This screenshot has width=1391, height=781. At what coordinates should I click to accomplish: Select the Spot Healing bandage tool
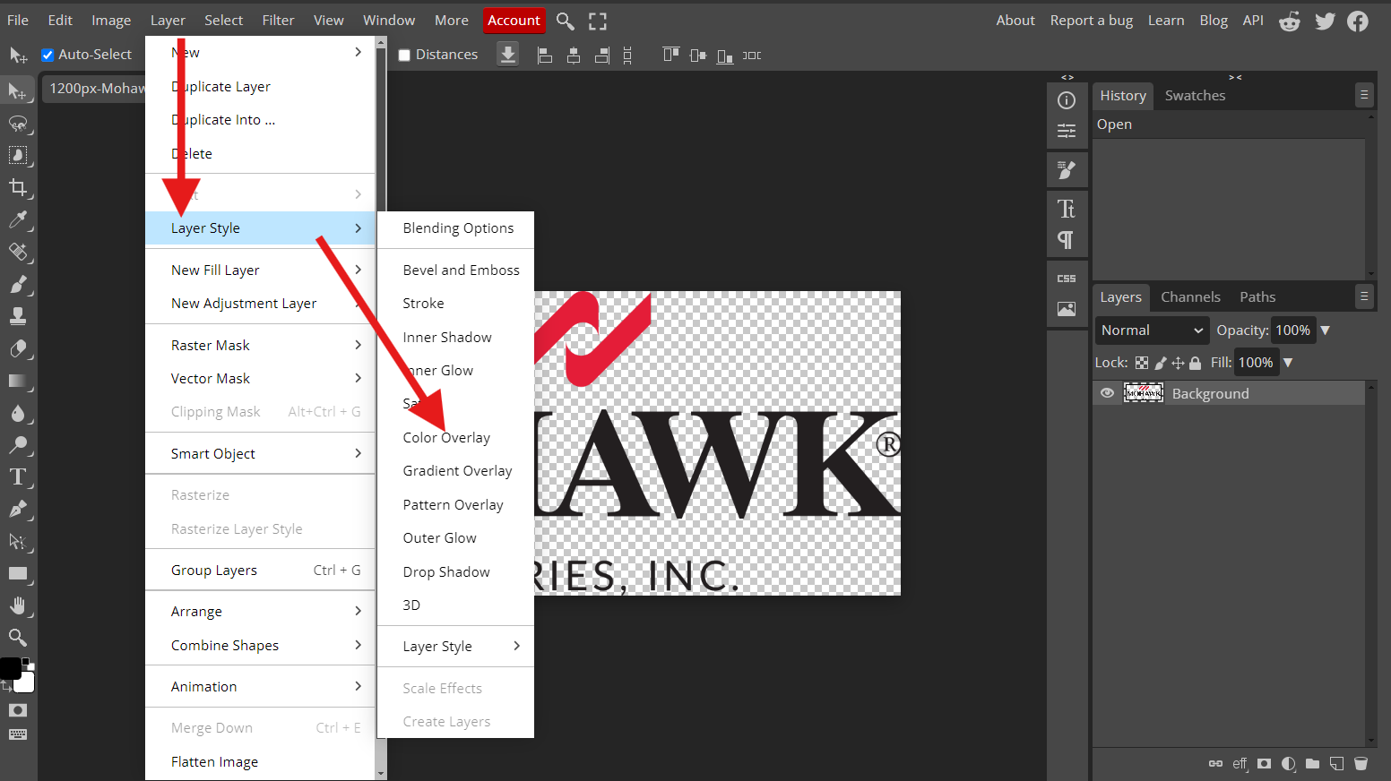[x=17, y=252]
